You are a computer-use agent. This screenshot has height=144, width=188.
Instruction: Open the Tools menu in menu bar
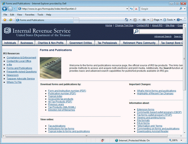click(x=40, y=14)
